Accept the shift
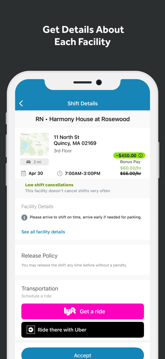The width and height of the screenshot is (165, 359). click(x=82, y=353)
